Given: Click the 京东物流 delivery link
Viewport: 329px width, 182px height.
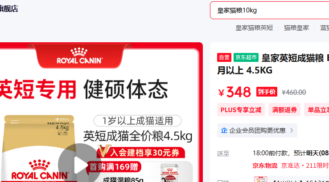Looking at the screenshot, I should tap(265, 166).
